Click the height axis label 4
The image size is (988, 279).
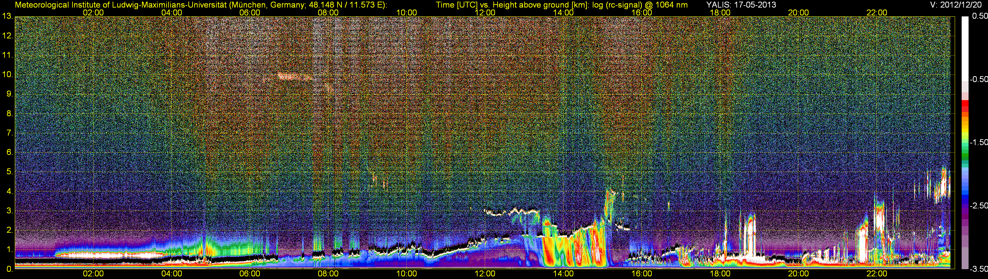pos(9,191)
